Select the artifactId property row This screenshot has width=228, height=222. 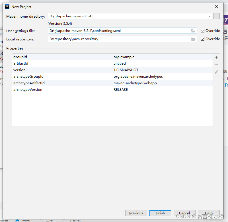pyautogui.click(x=112, y=63)
